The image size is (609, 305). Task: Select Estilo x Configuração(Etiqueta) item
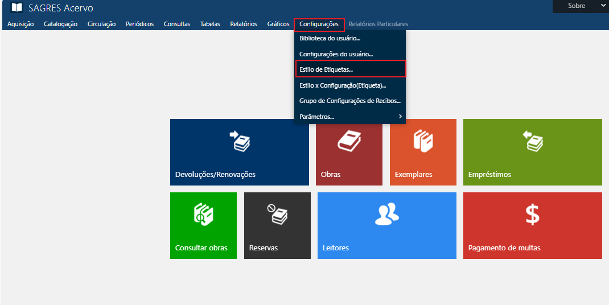pyautogui.click(x=343, y=85)
